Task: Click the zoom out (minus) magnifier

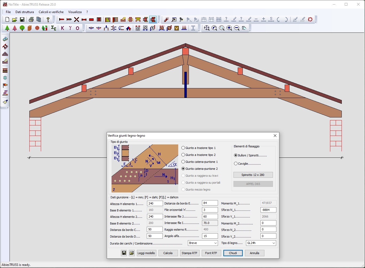Action: click(237, 28)
